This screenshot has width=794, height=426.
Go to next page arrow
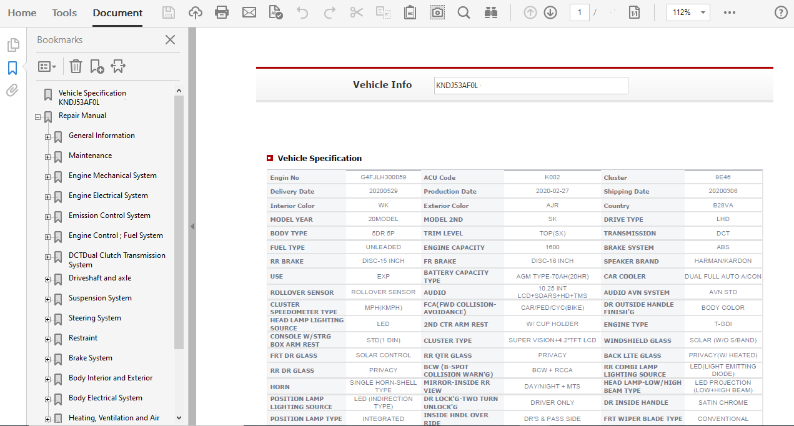tap(550, 12)
